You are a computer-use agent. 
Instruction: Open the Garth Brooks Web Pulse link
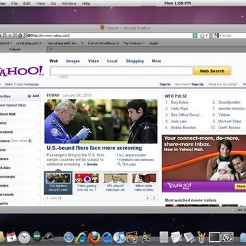(x=229, y=128)
